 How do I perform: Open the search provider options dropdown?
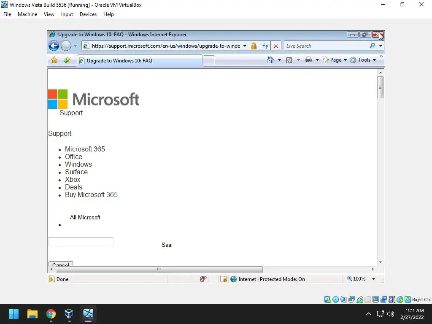pos(381,46)
